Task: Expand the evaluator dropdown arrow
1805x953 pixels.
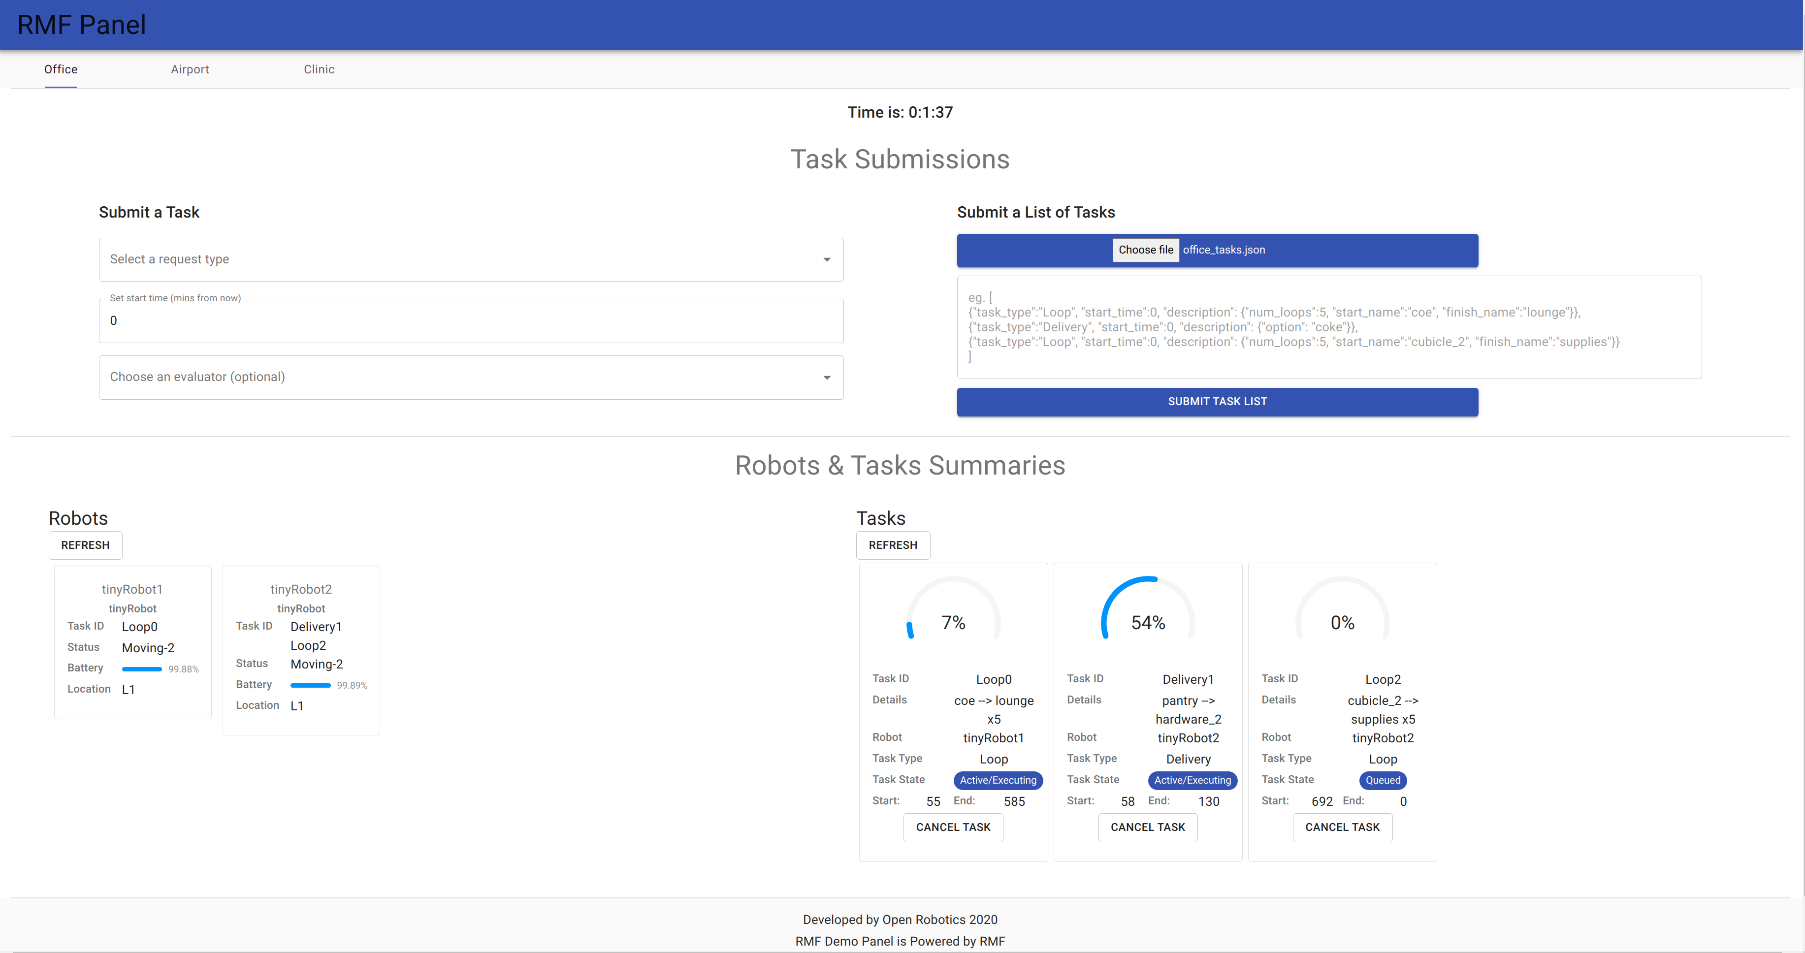Action: click(x=827, y=378)
